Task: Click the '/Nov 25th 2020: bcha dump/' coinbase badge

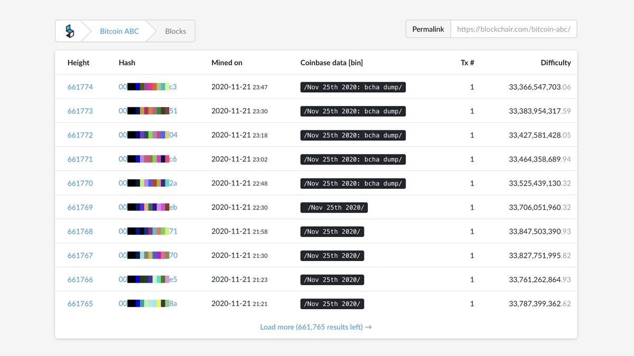Action: click(x=353, y=86)
